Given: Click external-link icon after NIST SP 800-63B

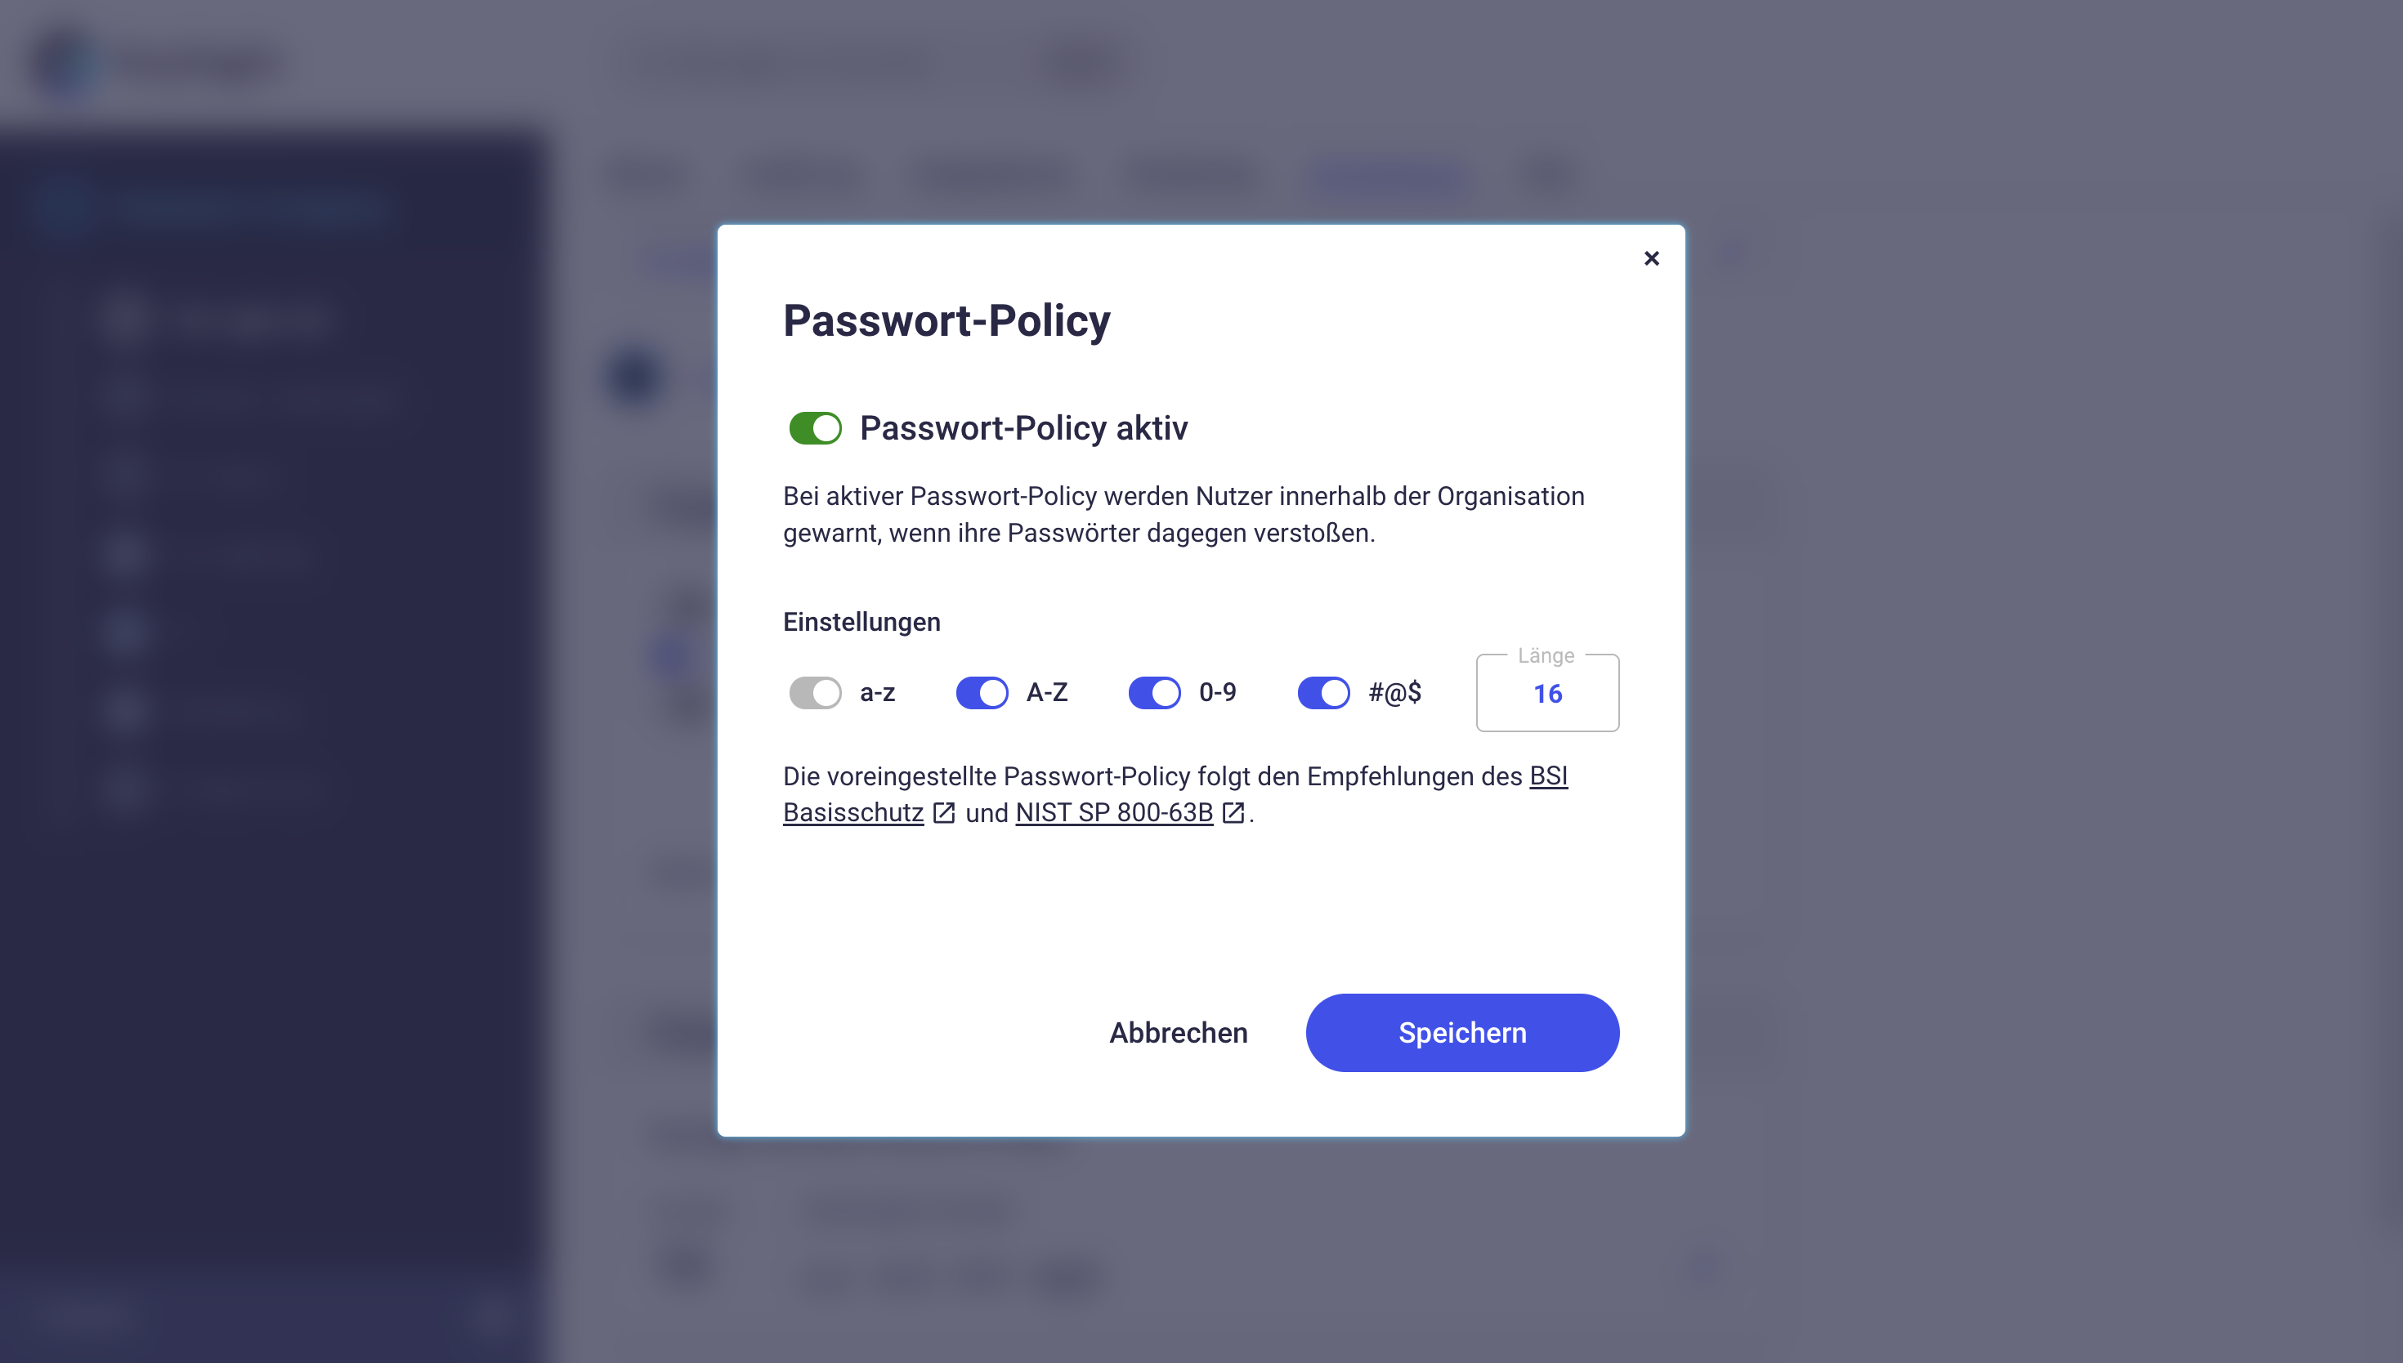Looking at the screenshot, I should pyautogui.click(x=1233, y=812).
